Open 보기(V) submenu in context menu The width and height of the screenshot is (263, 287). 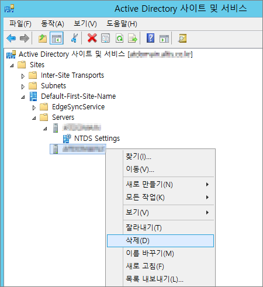coord(160,212)
